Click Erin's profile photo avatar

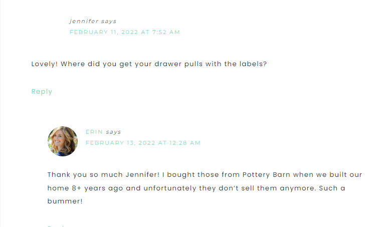point(63,141)
